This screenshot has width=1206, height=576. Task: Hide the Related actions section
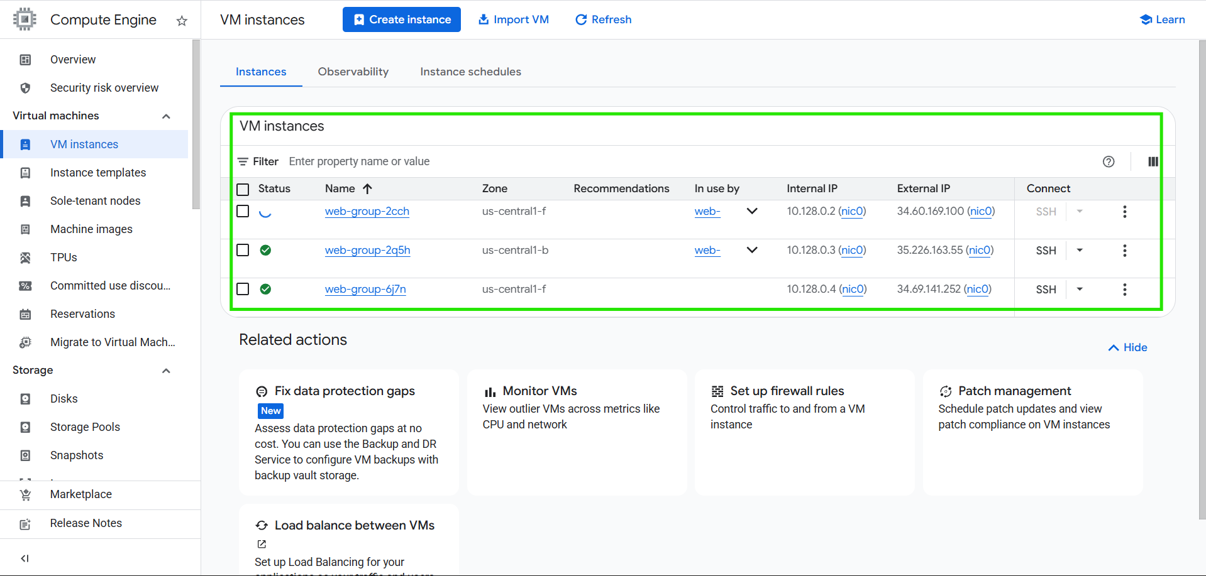pos(1128,347)
